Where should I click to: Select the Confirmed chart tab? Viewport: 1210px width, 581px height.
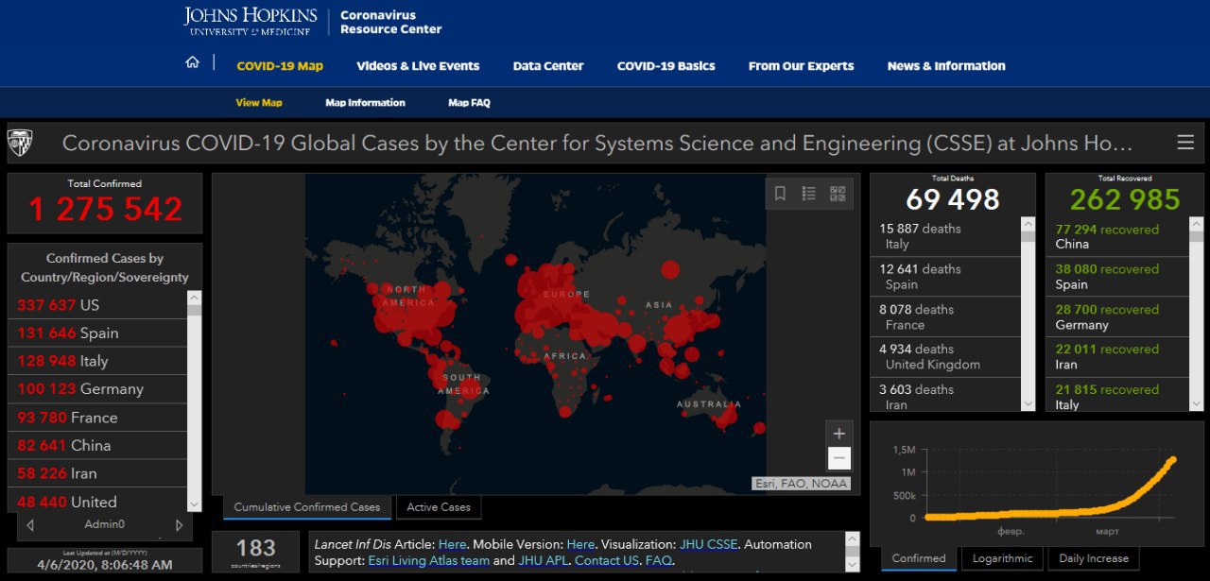[919, 558]
